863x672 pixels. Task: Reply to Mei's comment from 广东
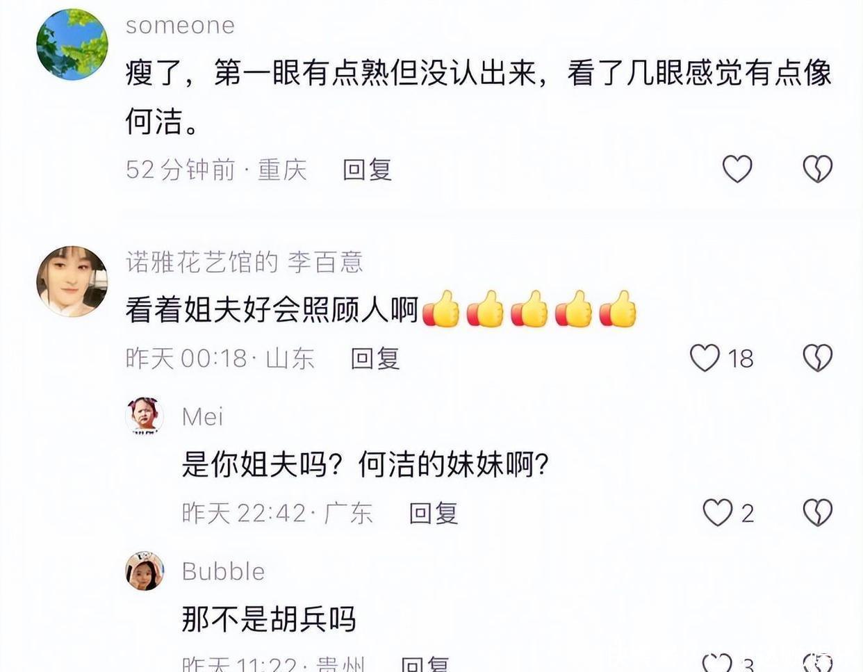[433, 514]
